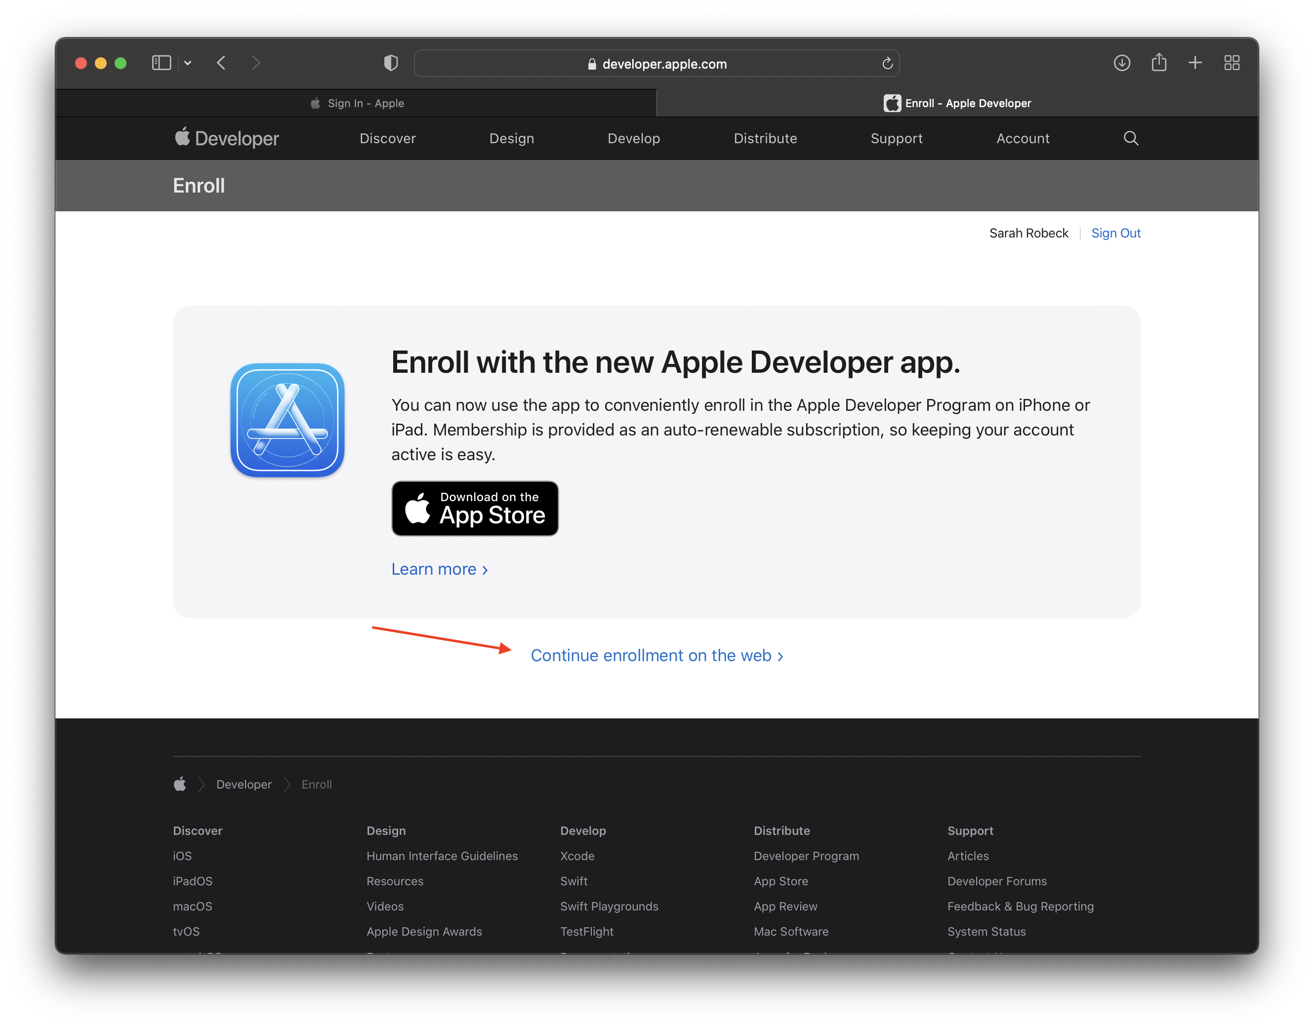The image size is (1314, 1027).
Task: Enter full screen with green button
Action: pos(121,63)
